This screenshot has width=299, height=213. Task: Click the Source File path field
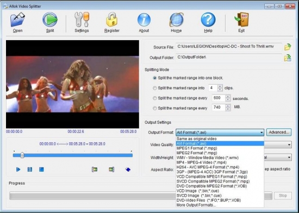[229, 47]
